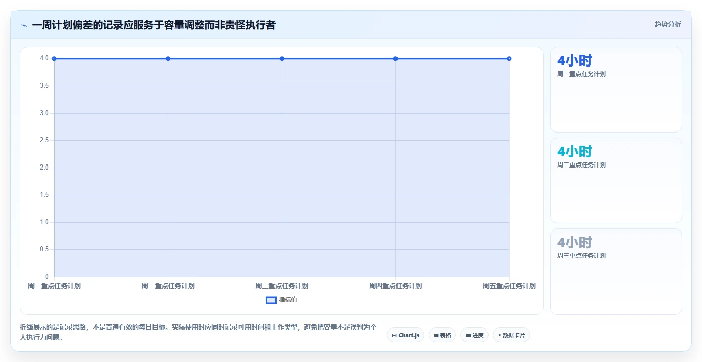Toggle the 指标值 legend color box

pyautogui.click(x=271, y=300)
